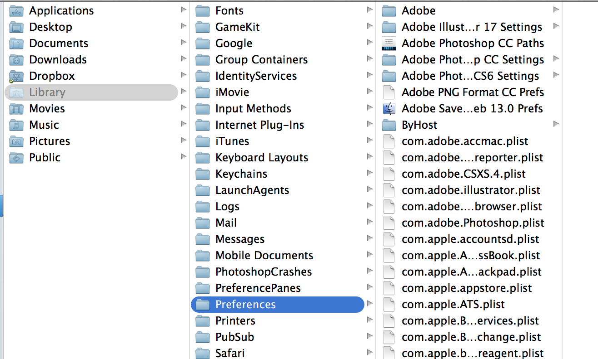The height and width of the screenshot is (359, 598).
Task: Click the Keychains folder icon
Action: (x=203, y=174)
